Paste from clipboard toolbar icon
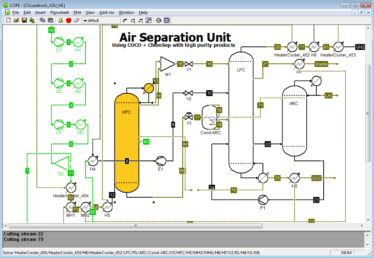 (x=50, y=20)
